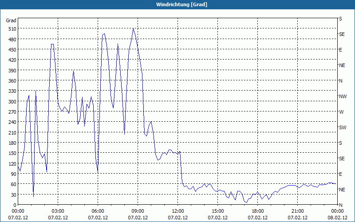Click the 330 degree axis label
Viewport: 355px width, 222px height.
pyautogui.click(x=12, y=91)
